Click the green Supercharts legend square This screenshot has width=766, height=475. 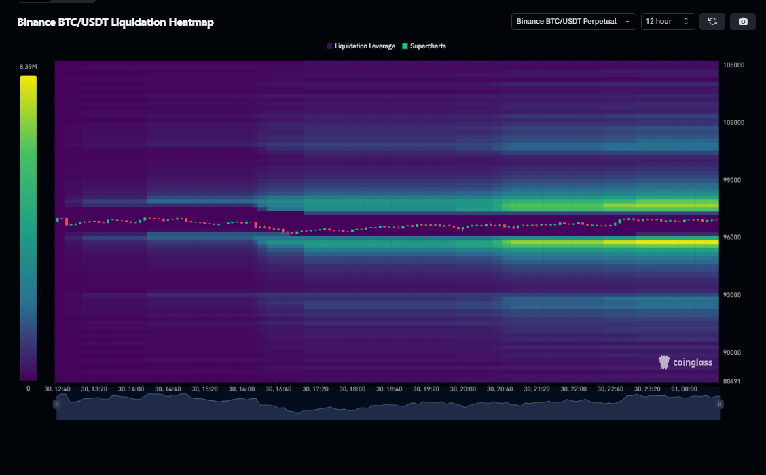[405, 46]
